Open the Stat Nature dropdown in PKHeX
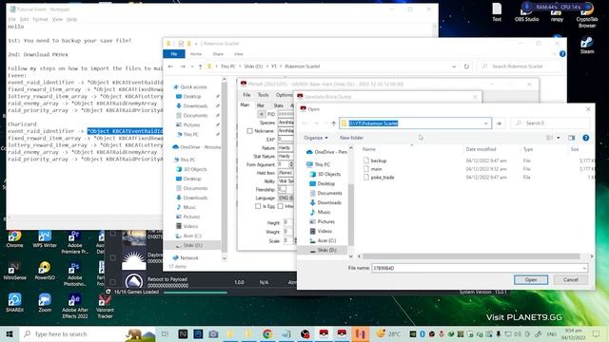The image size is (609, 342). click(285, 156)
